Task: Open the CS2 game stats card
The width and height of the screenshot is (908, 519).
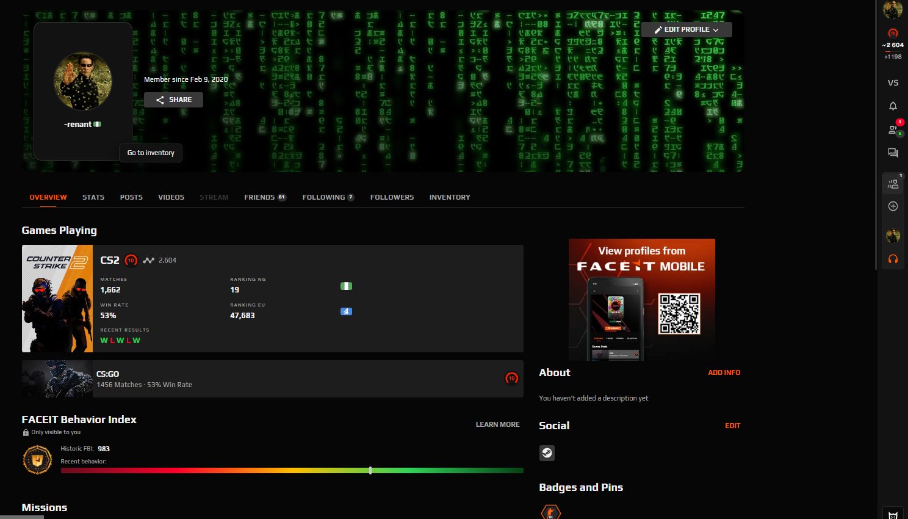Action: tap(272, 299)
